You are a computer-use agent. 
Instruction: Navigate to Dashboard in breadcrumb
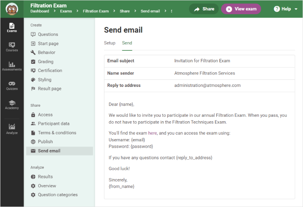pos(40,11)
